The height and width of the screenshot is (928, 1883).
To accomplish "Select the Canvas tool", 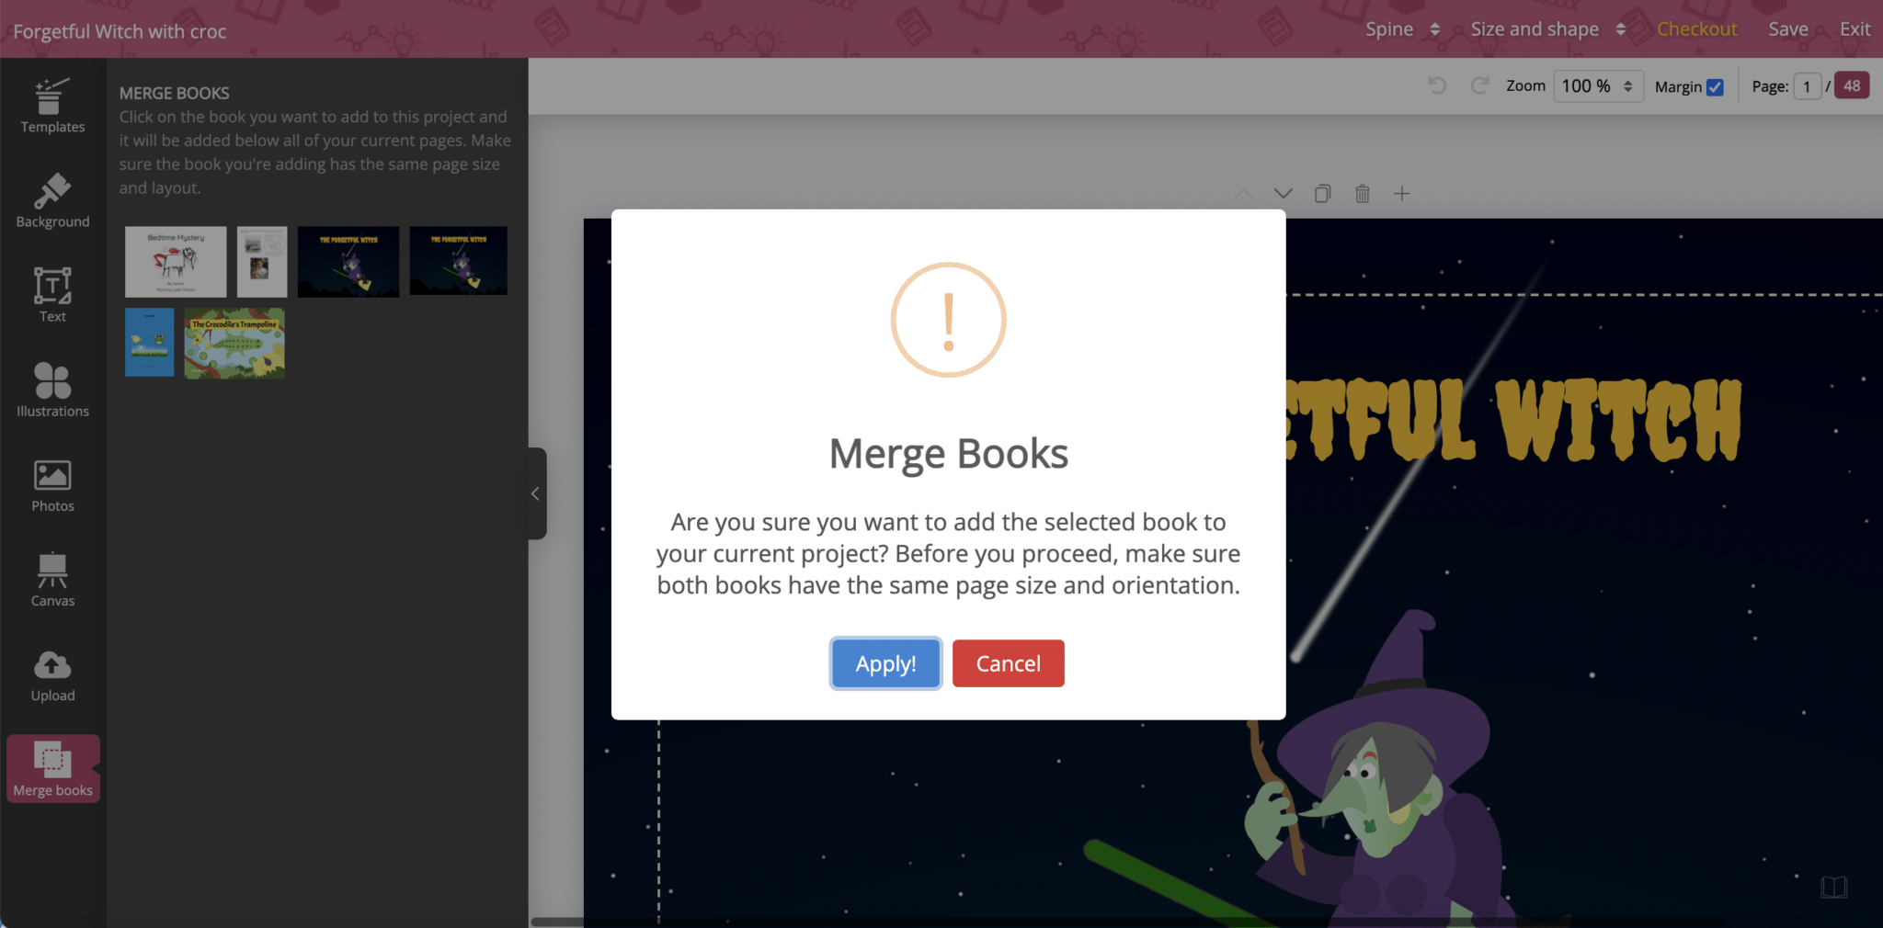I will (51, 579).
